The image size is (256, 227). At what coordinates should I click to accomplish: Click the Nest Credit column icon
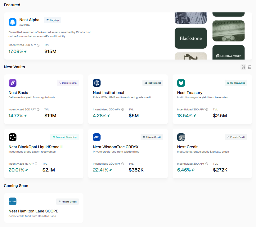point(181,137)
